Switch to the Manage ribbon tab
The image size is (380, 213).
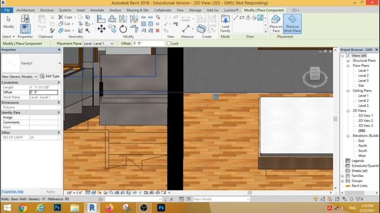click(195, 10)
